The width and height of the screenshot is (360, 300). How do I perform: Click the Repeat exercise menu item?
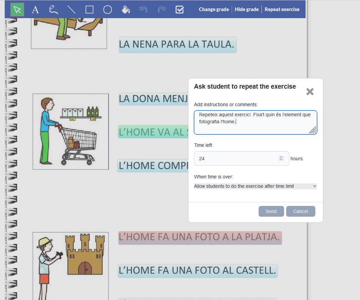click(x=282, y=9)
